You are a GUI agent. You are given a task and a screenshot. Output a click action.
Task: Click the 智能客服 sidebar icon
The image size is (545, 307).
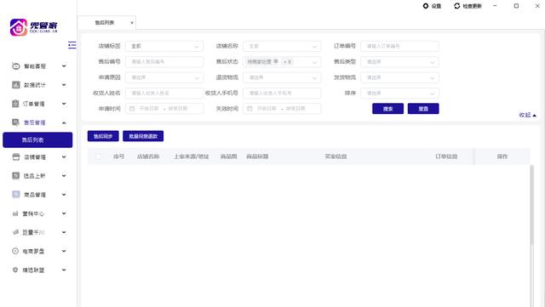point(16,66)
